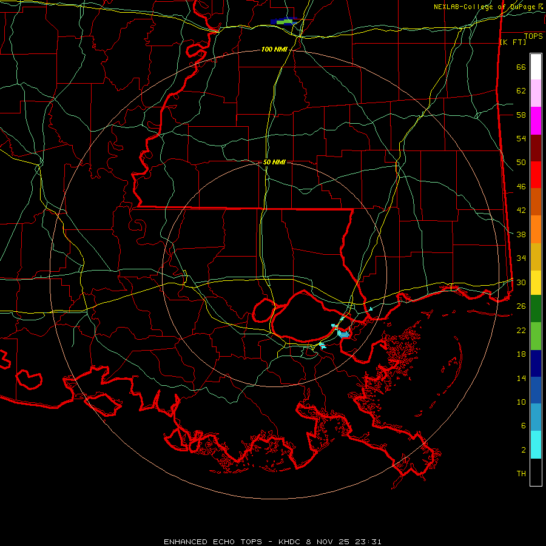Click the 54 value on legend scale

tap(521, 138)
